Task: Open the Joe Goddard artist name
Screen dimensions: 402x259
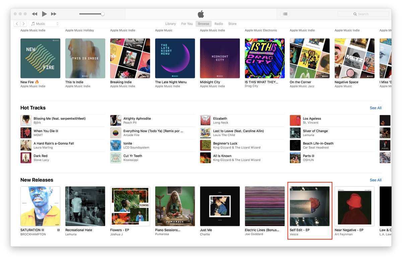Action: (x=254, y=234)
